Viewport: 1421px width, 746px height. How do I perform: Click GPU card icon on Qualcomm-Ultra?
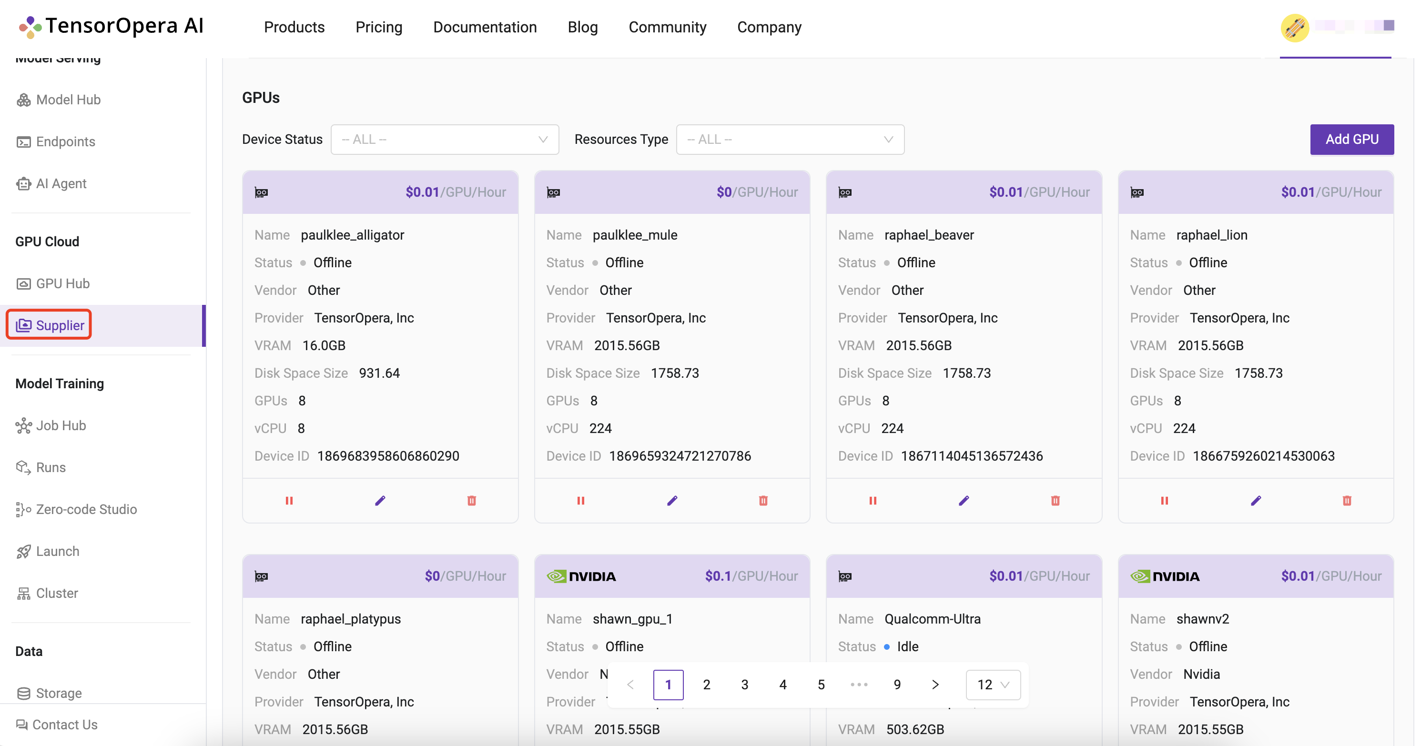click(x=844, y=577)
